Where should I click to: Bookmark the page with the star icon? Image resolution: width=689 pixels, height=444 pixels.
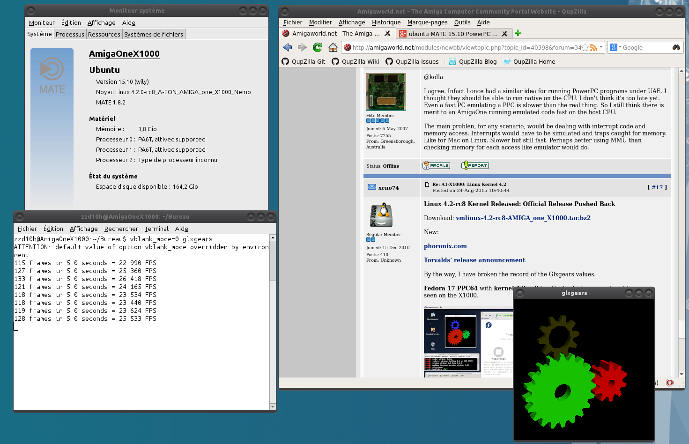coord(585,48)
